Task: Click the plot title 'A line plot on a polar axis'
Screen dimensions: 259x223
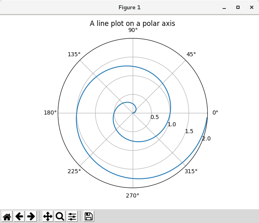Action: (132, 23)
